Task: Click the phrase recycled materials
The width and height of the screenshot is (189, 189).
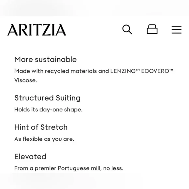Action: pyautogui.click(x=71, y=71)
